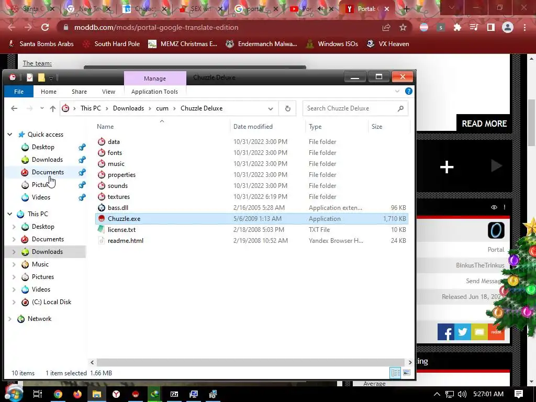536x402 pixels.
Task: Click the search magnifier in Explorer
Action: point(400,108)
